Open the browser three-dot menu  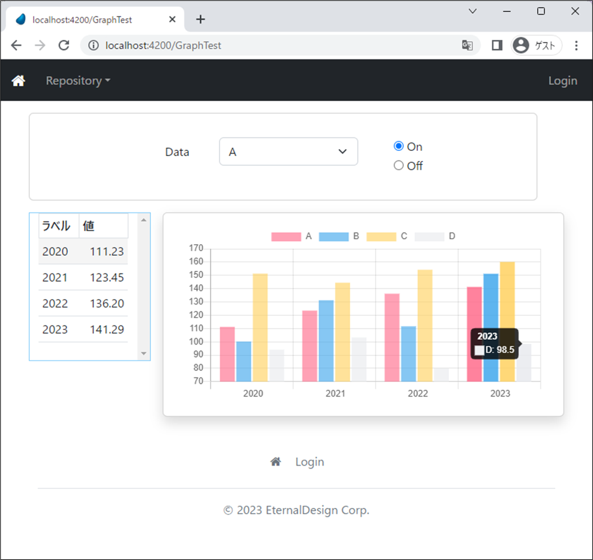[x=577, y=46]
